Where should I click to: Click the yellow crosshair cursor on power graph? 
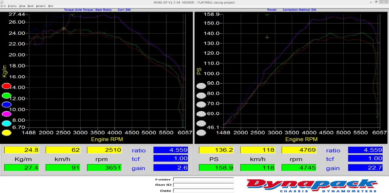click(267, 37)
